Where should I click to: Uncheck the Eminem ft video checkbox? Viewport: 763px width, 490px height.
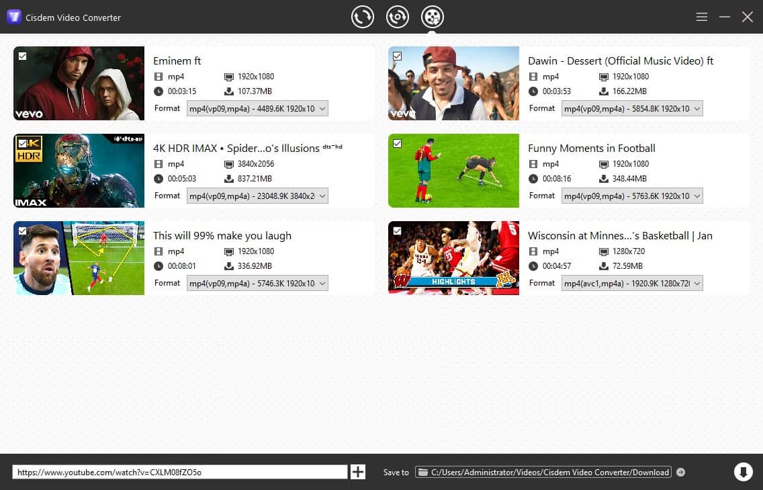[x=23, y=56]
